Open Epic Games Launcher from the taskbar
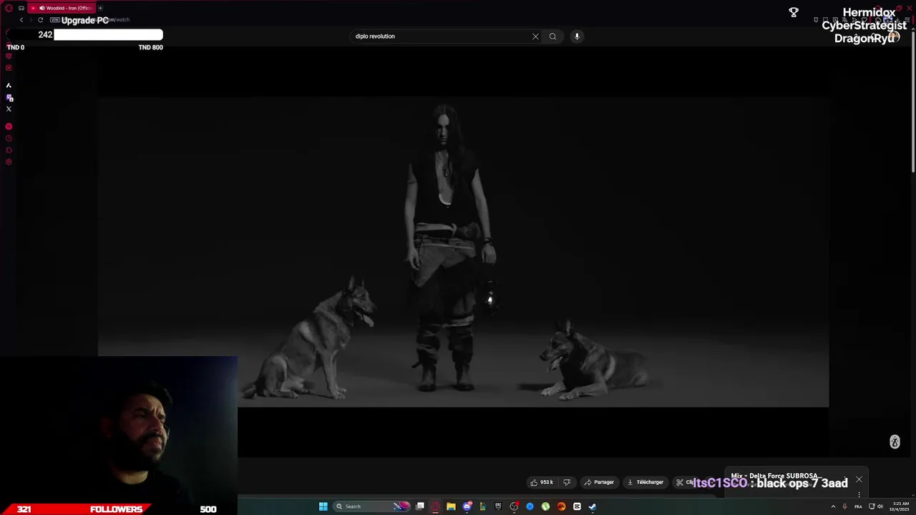The height and width of the screenshot is (515, 916). pos(498,506)
